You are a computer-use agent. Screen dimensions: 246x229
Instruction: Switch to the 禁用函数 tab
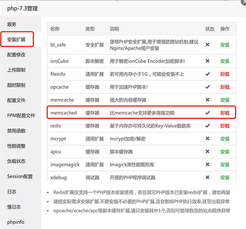[16, 131]
